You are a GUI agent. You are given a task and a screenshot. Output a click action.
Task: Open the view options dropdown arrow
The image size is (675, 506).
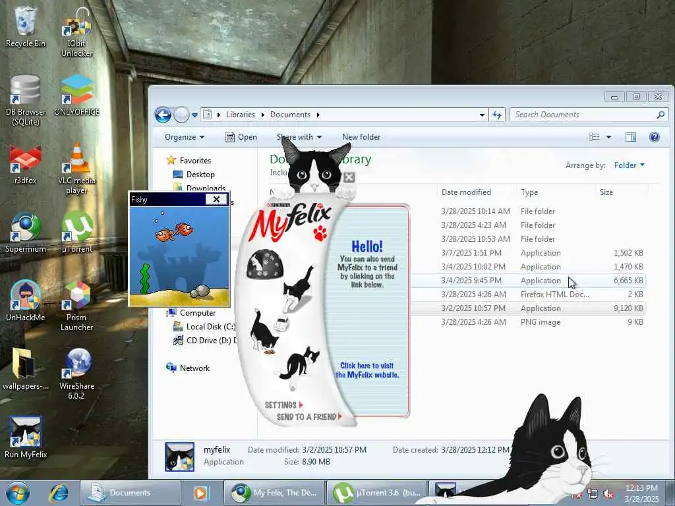(x=608, y=137)
